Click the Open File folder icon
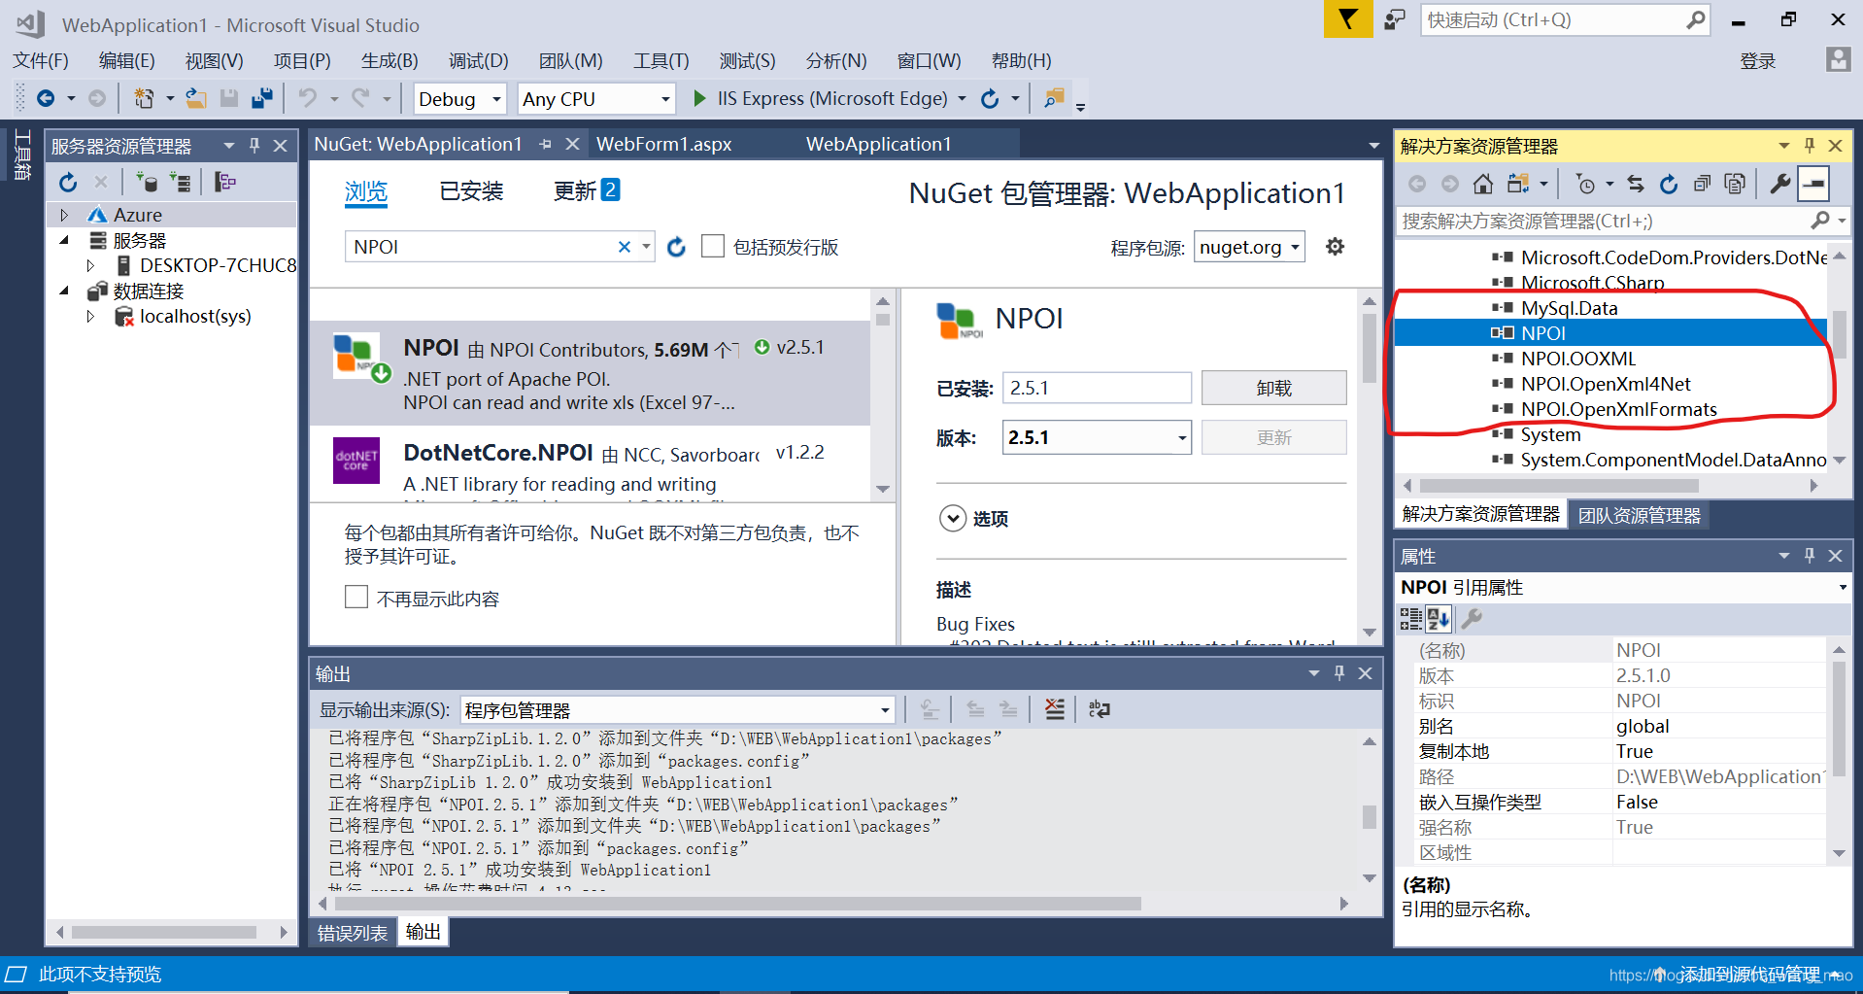1863x994 pixels. click(x=196, y=98)
